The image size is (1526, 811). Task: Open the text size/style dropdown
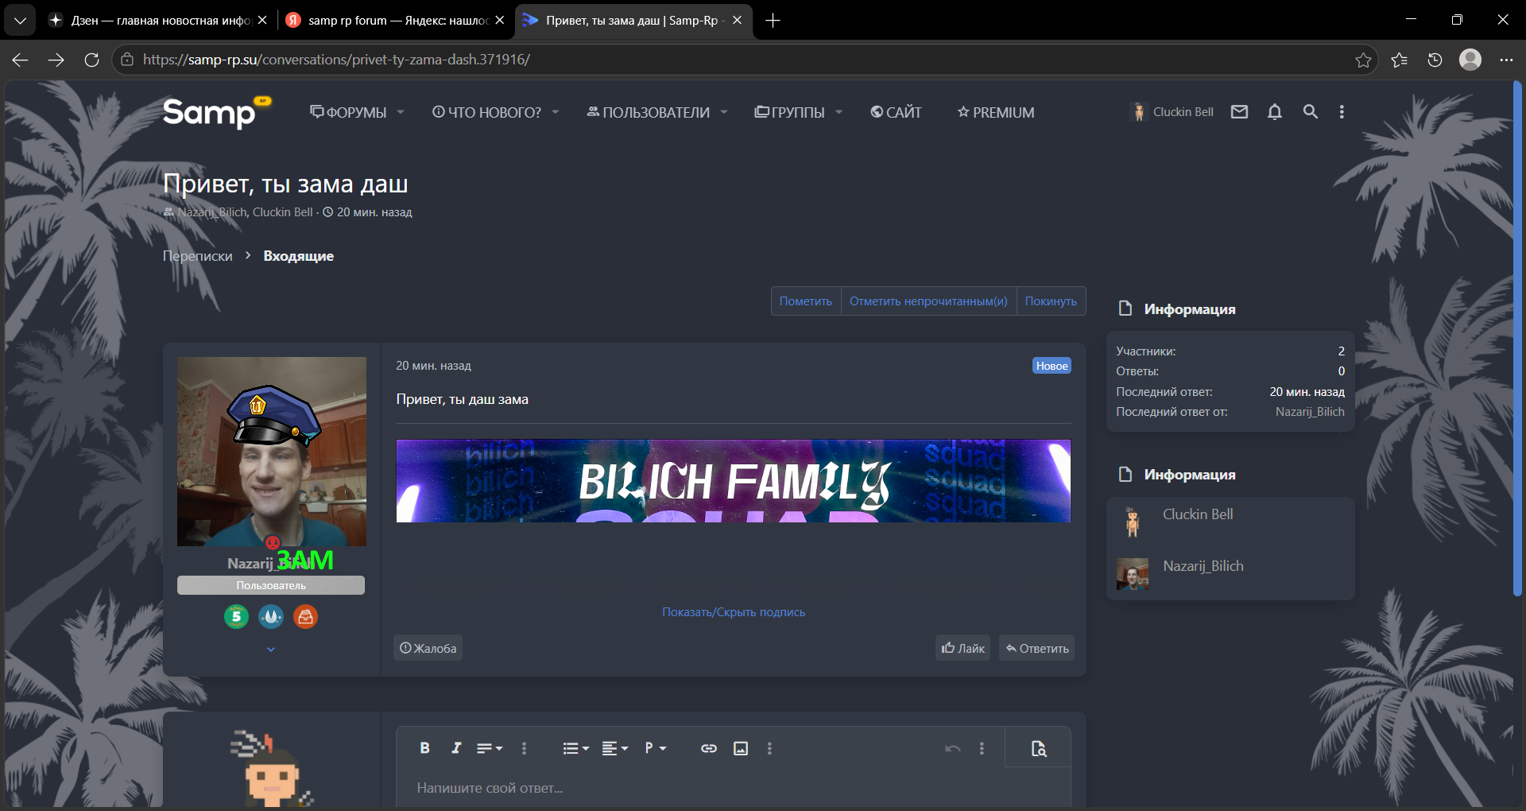[x=490, y=748]
